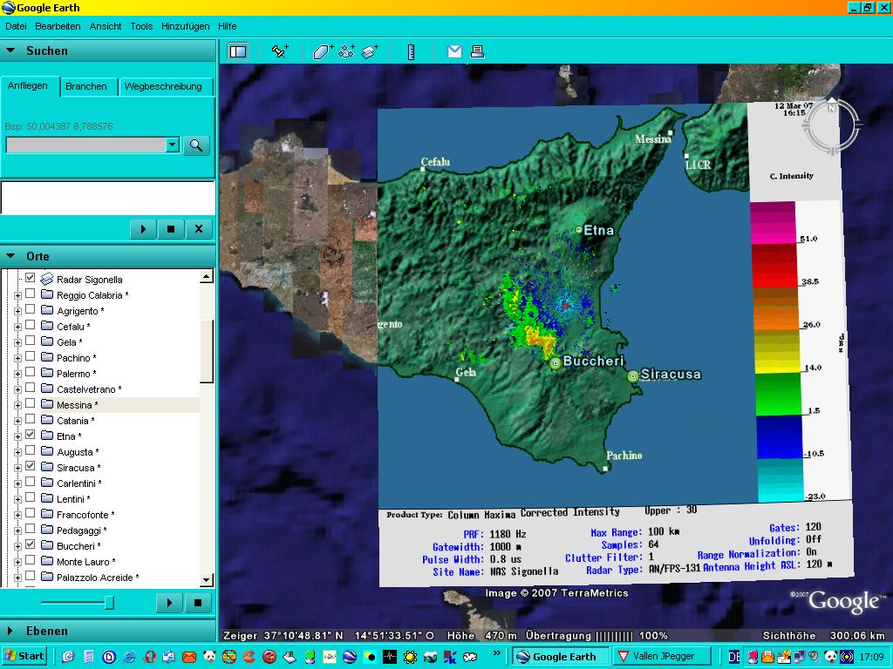The width and height of the screenshot is (893, 669).
Task: Click the magnifier search button
Action: click(x=196, y=145)
